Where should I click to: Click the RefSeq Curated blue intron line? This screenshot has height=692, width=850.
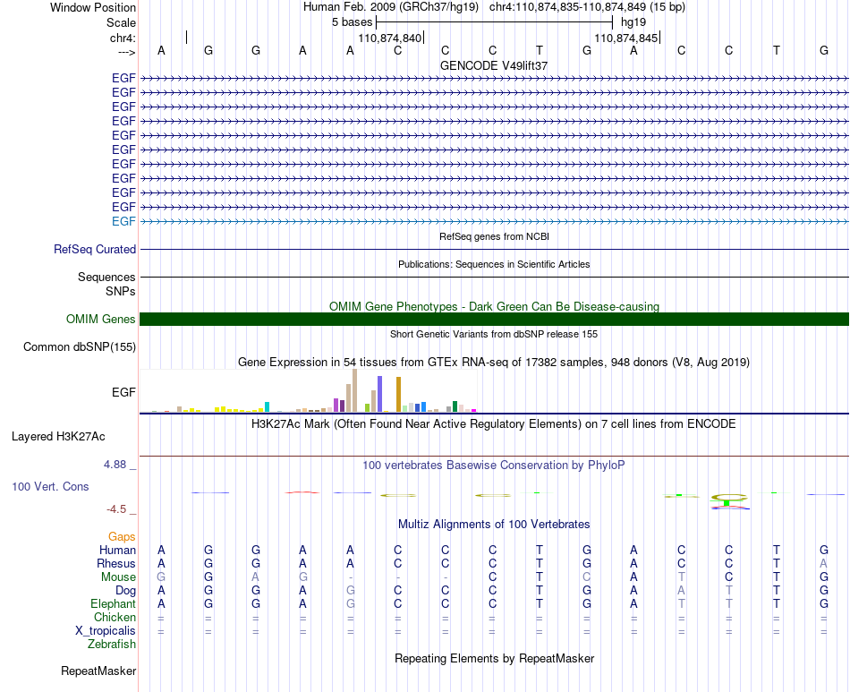click(494, 250)
